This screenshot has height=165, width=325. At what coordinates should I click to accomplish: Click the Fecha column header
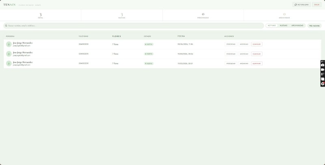tap(181, 36)
